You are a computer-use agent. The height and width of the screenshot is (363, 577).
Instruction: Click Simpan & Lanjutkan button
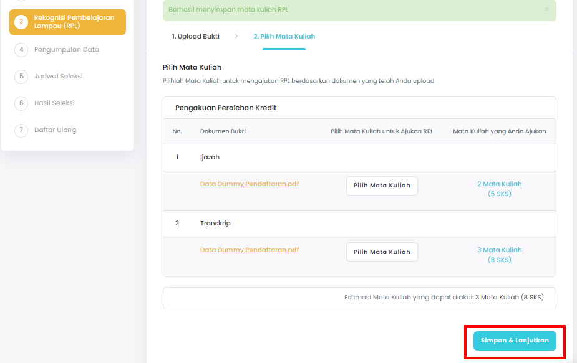[515, 341]
